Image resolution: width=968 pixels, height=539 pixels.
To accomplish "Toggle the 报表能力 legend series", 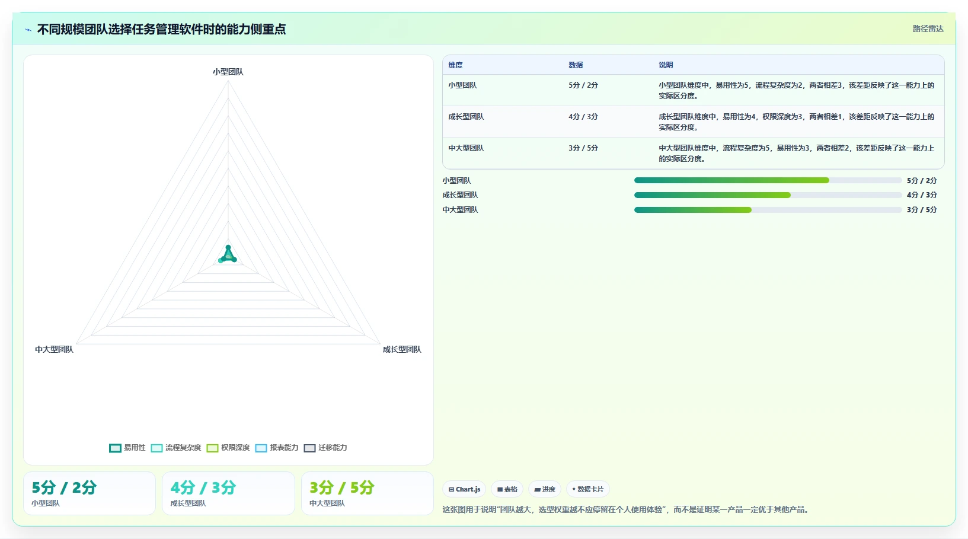I will point(277,448).
